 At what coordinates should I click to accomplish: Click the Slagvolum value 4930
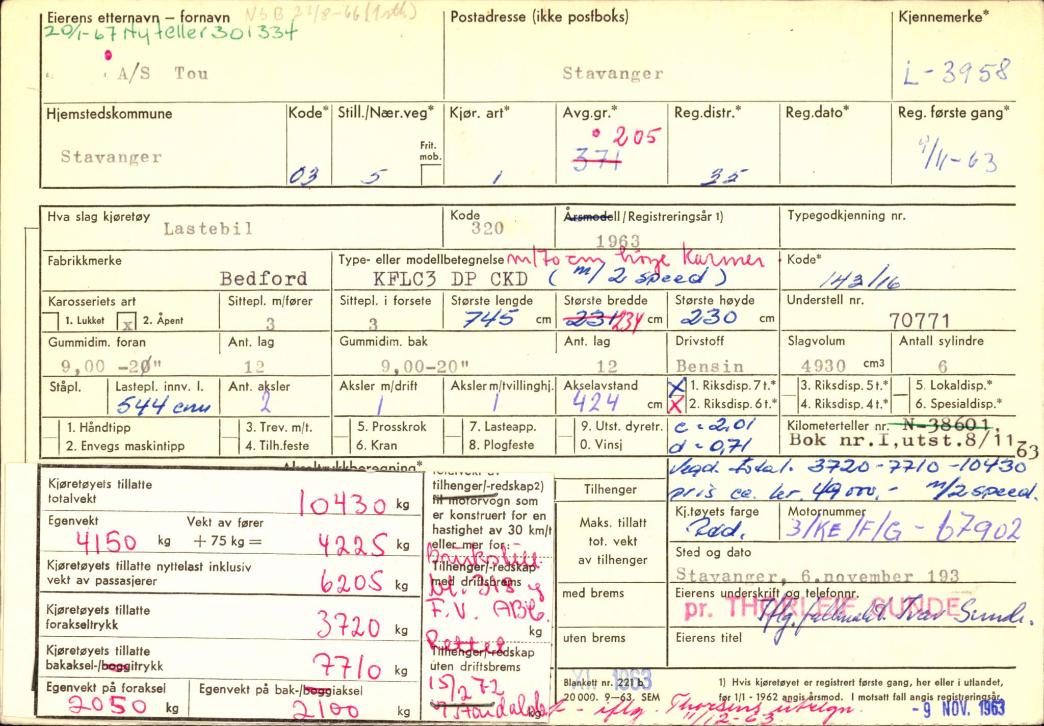[823, 366]
